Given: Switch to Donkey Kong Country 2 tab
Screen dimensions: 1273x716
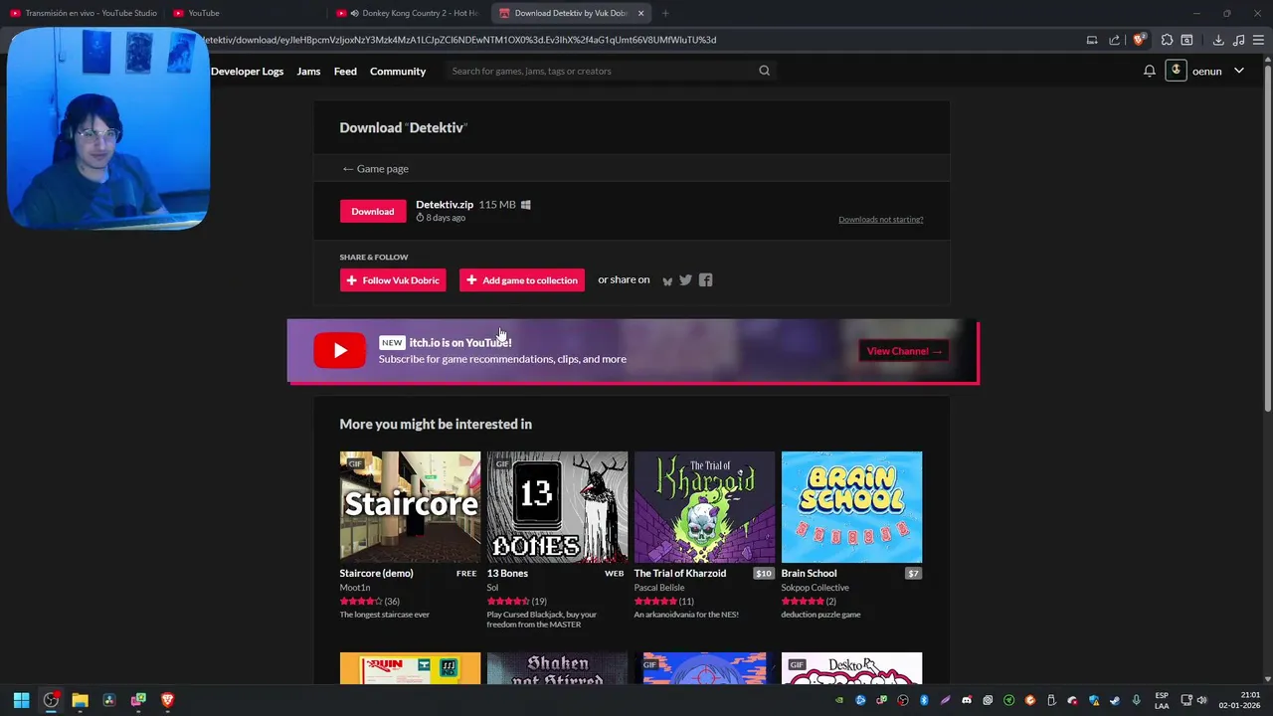Looking at the screenshot, I should click(x=408, y=13).
